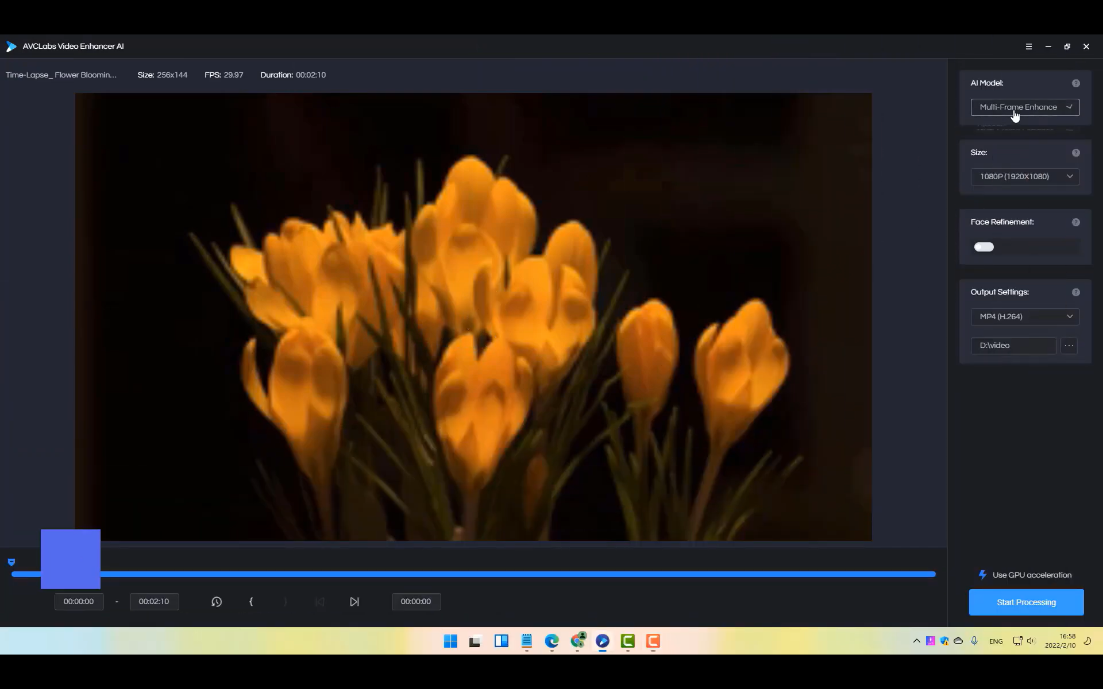This screenshot has width=1103, height=689.
Task: Browse output folder with ellipsis button
Action: point(1069,346)
